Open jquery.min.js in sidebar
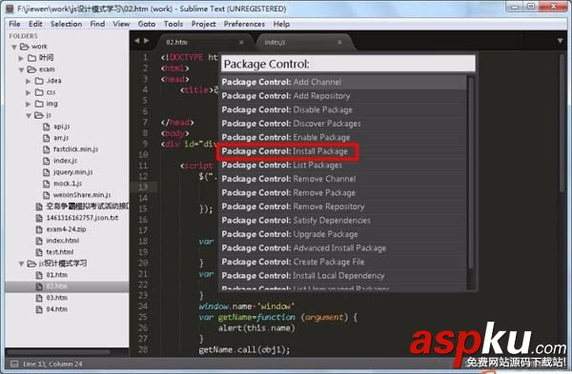Viewport: 572px width, 374px height. point(73,172)
